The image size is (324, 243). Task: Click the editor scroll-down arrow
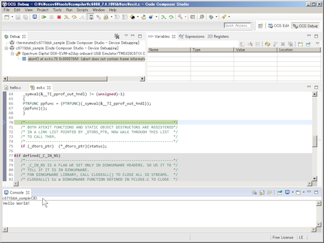(x=315, y=178)
